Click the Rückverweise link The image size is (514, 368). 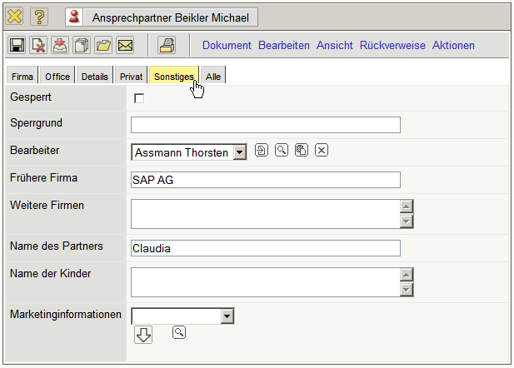pos(392,46)
